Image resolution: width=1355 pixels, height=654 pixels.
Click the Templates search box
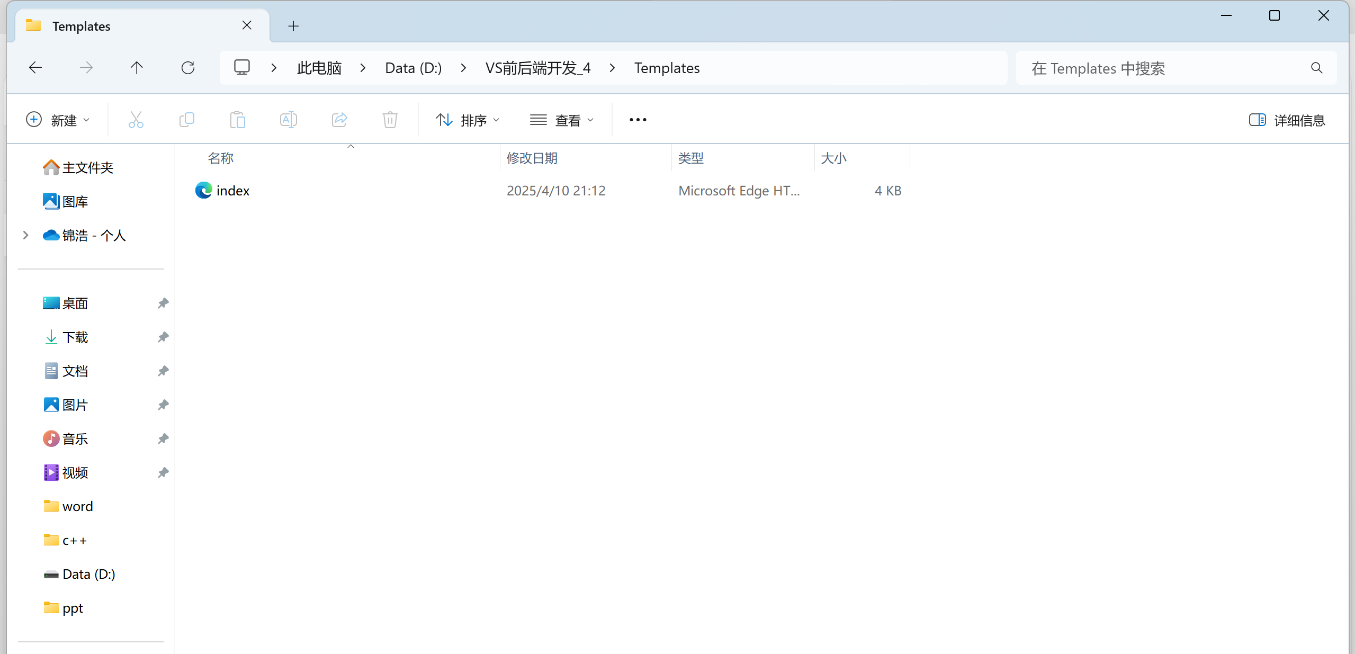click(x=1165, y=68)
